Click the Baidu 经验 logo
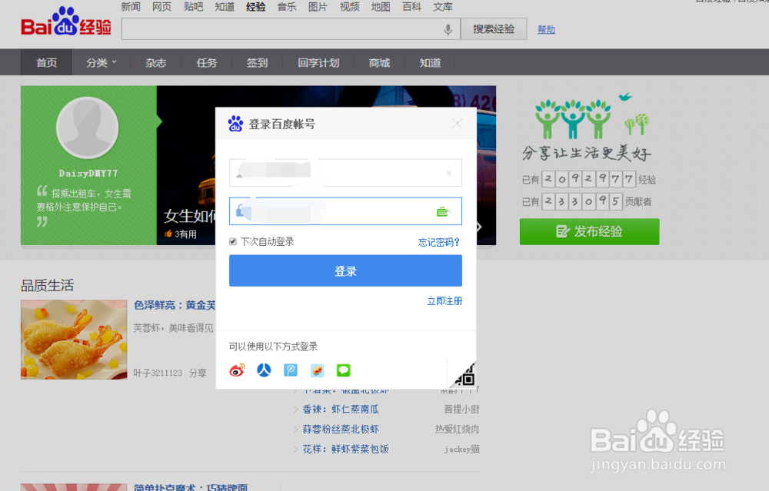Image resolution: width=769 pixels, height=491 pixels. 66,22
